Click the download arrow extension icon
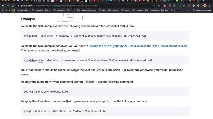 tap(175, 6)
